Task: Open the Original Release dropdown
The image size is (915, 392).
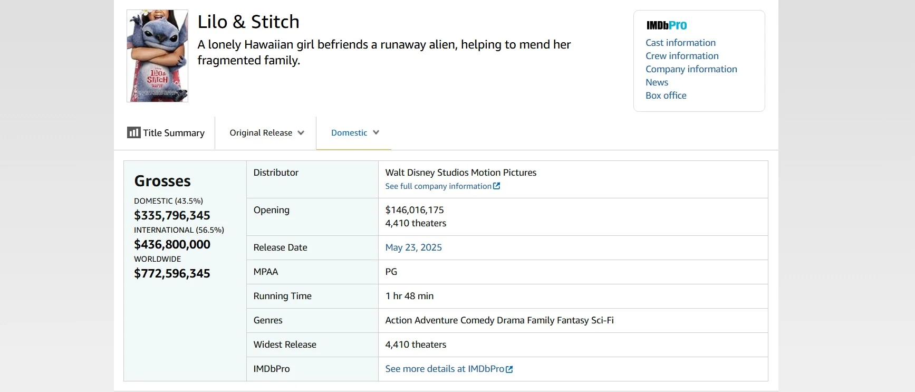Action: pyautogui.click(x=266, y=133)
